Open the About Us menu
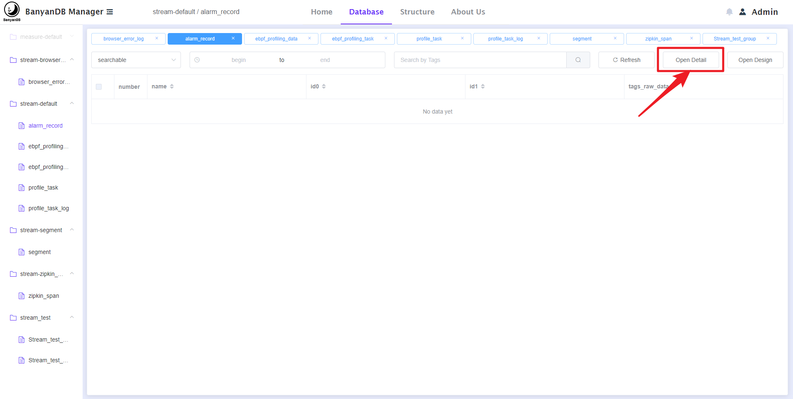Viewport: 793px width, 399px height. [x=468, y=12]
